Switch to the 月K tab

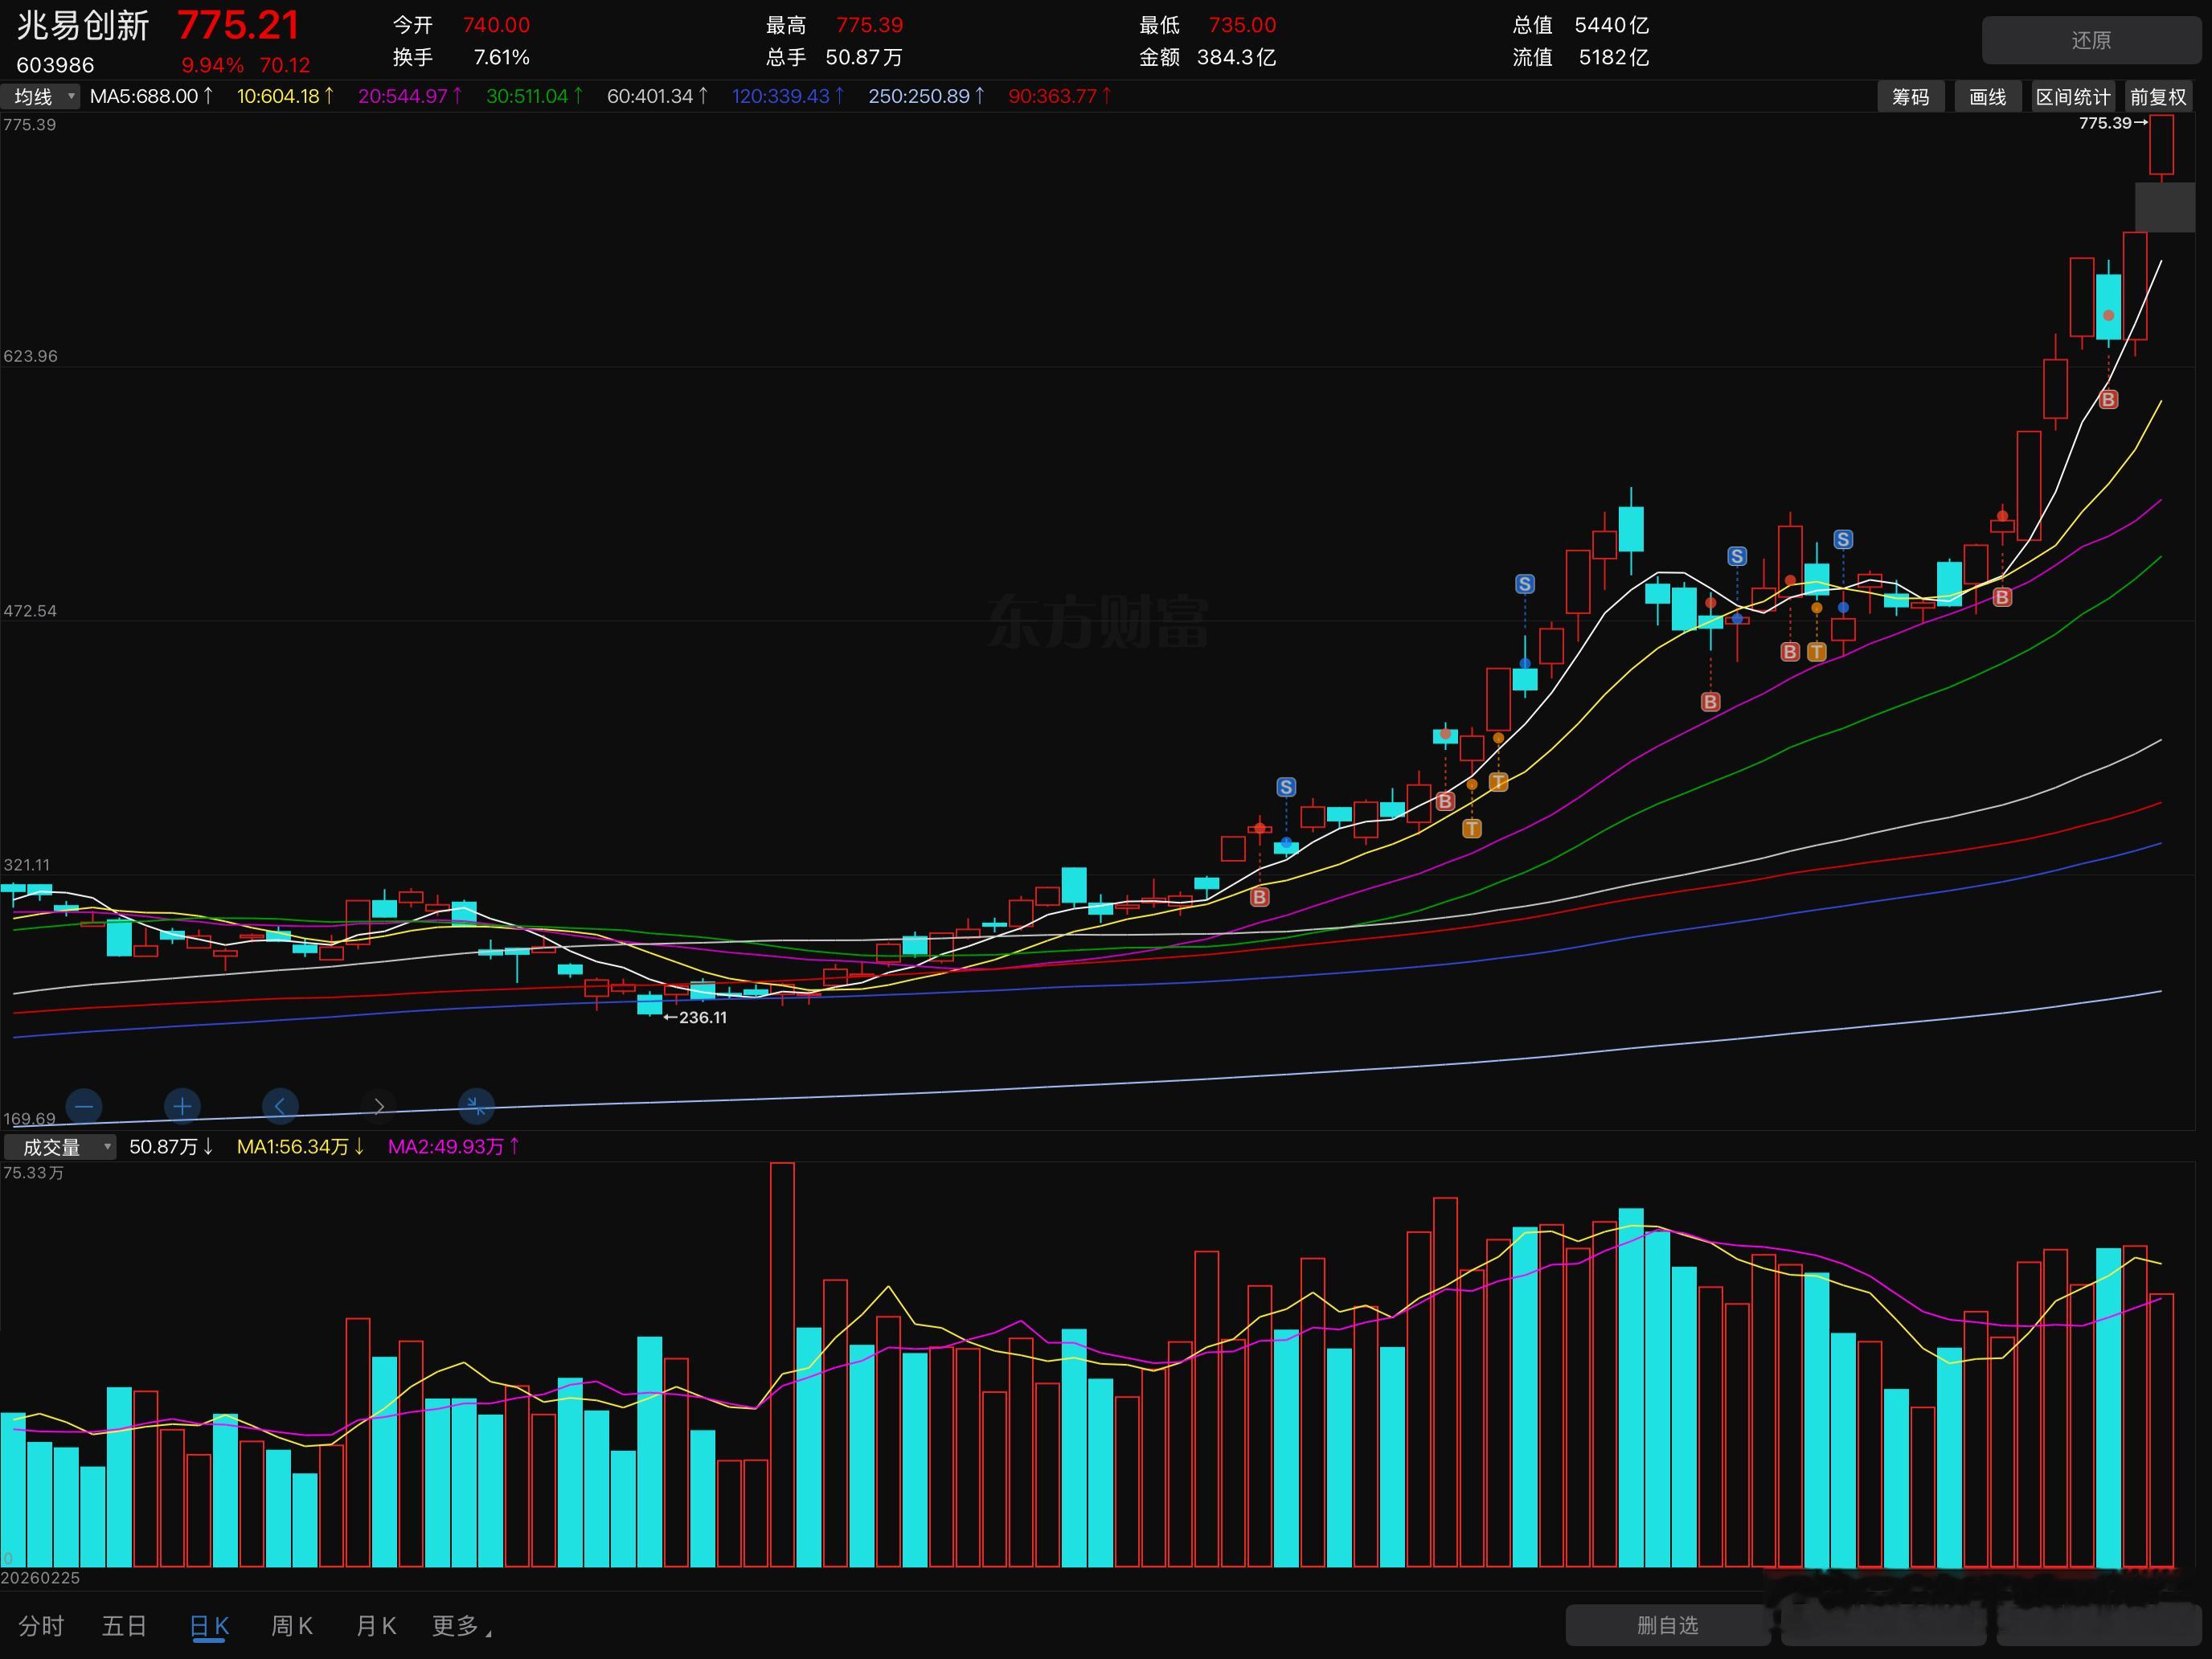coord(376,1626)
